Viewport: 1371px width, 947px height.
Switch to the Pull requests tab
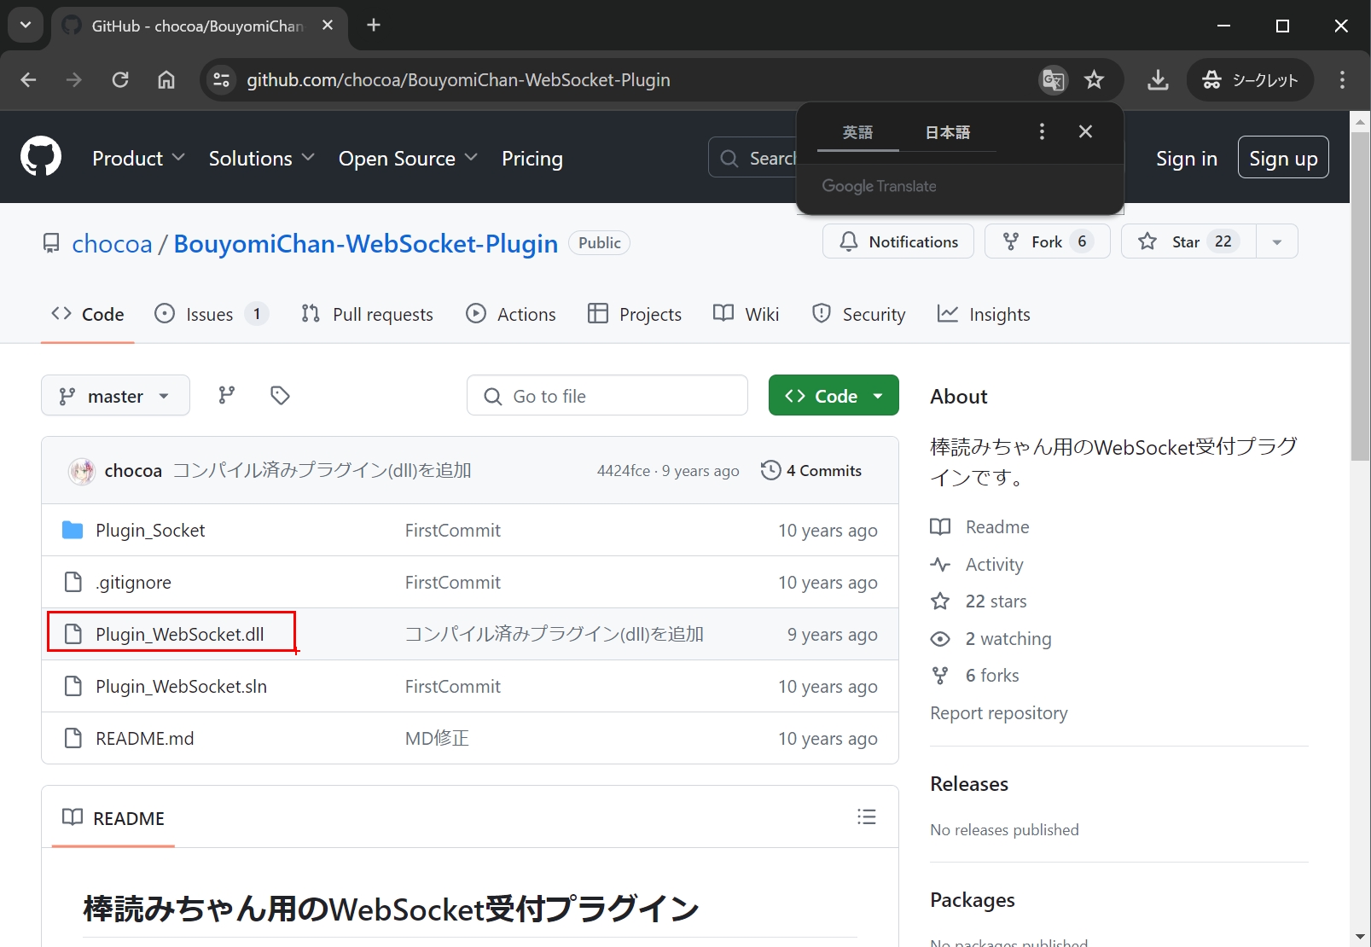(367, 314)
